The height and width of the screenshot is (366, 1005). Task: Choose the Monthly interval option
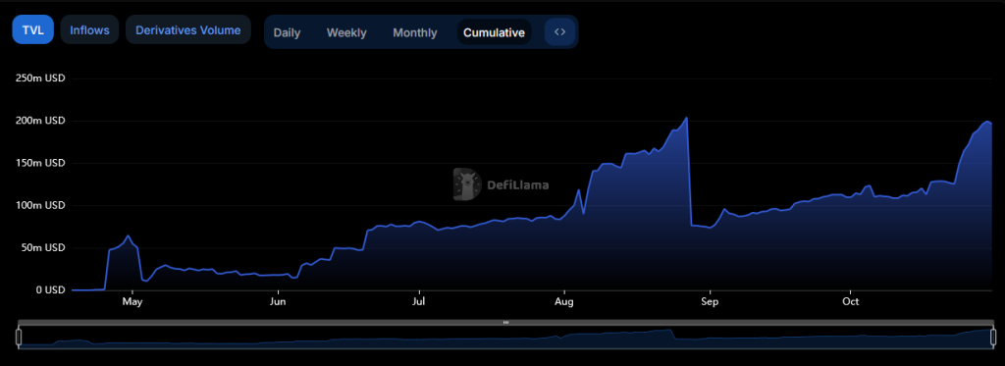click(x=415, y=32)
